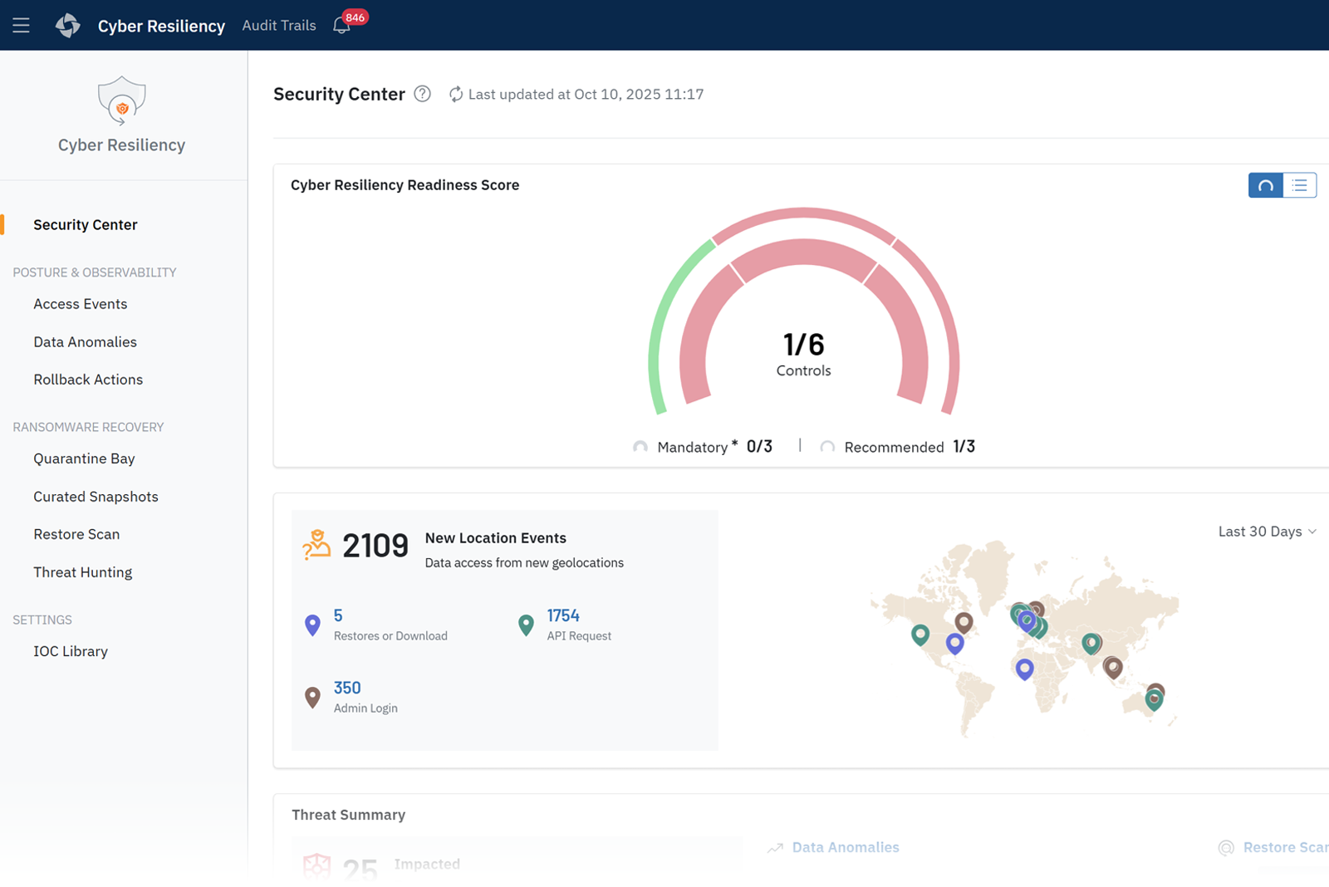Open the hamburger navigation menu
Screen dimensions: 1329x887
[21, 25]
